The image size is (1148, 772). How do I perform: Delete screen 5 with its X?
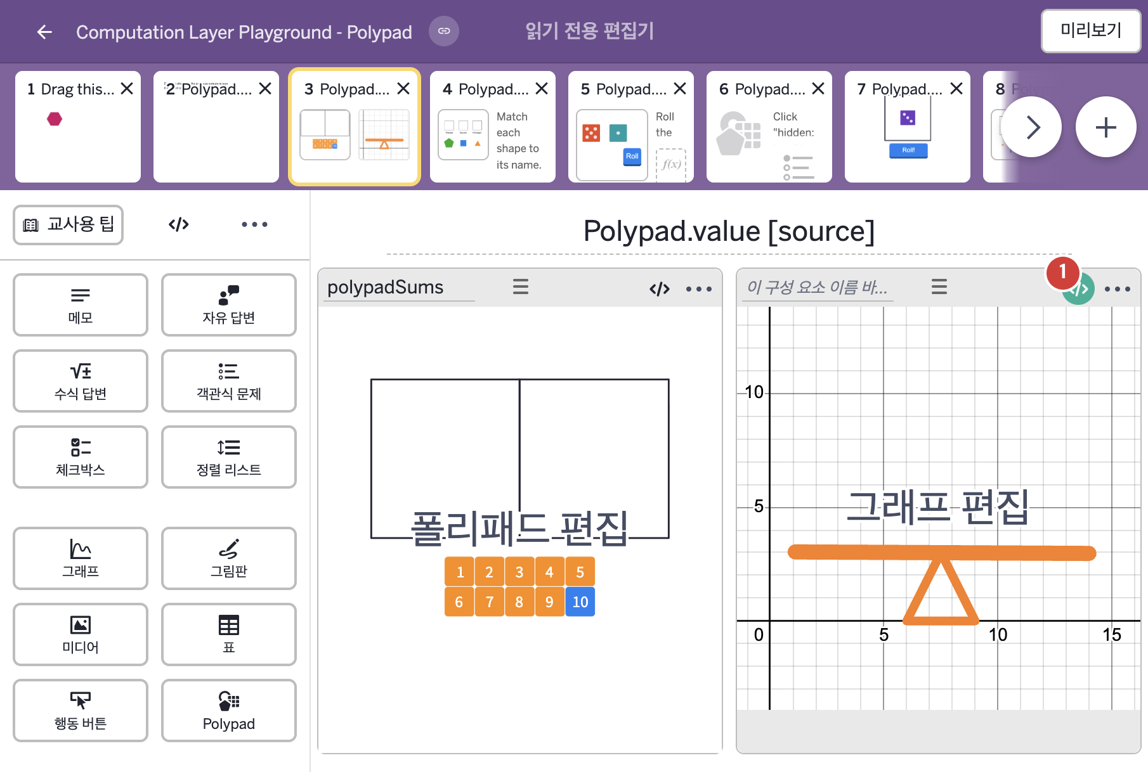tap(680, 89)
